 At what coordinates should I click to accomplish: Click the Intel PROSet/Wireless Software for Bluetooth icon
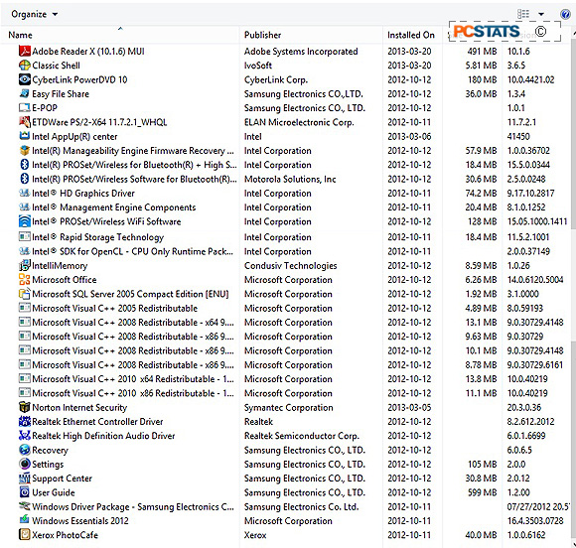24,179
